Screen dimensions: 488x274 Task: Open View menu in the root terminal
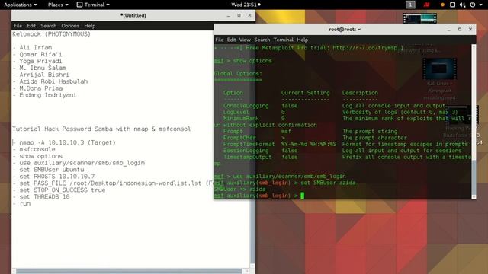(245, 40)
